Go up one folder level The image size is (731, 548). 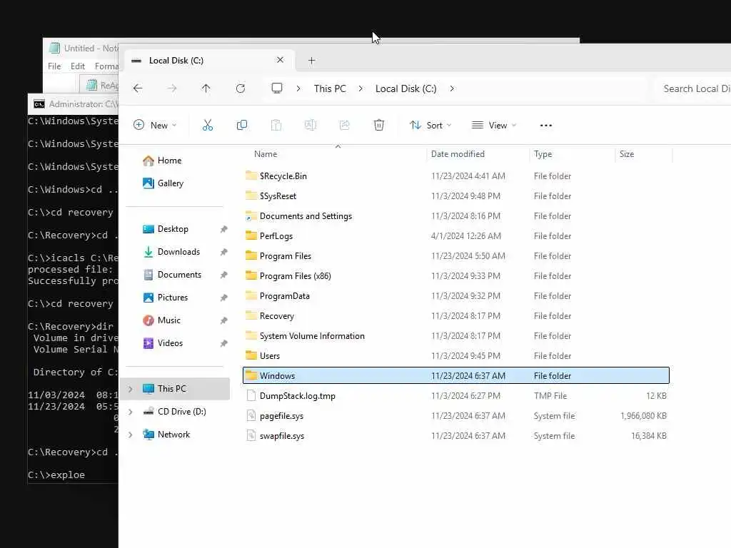[x=206, y=88]
